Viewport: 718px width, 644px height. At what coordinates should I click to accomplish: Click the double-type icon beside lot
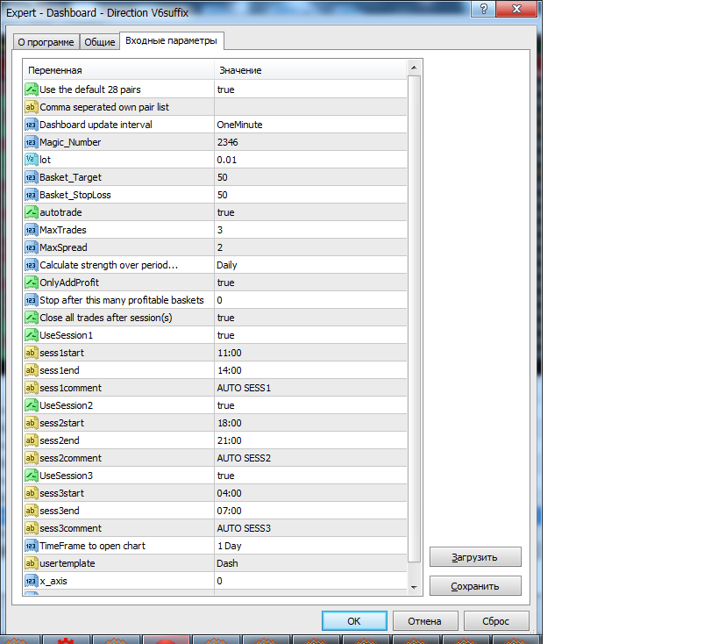(x=32, y=160)
